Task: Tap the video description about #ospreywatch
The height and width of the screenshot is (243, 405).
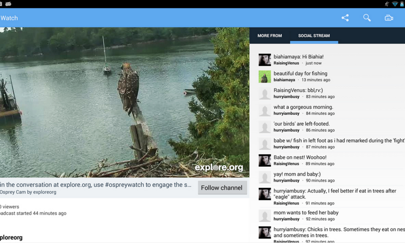Action: pos(96,185)
